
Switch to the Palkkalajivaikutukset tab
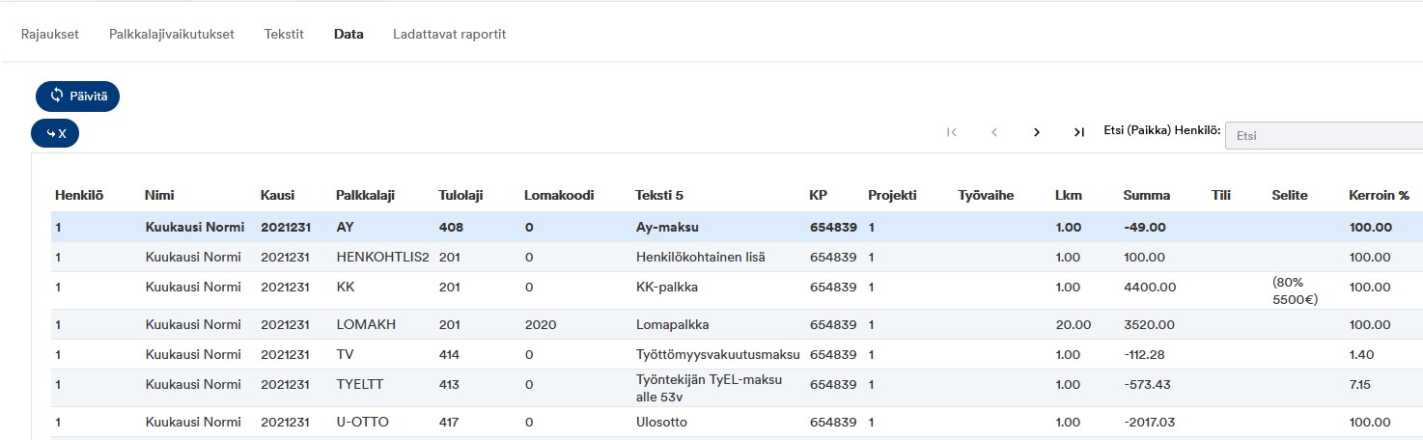click(x=172, y=34)
